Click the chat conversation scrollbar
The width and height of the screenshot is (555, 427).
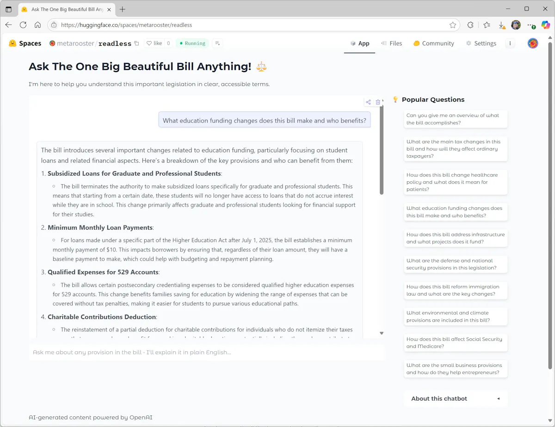(x=382, y=150)
